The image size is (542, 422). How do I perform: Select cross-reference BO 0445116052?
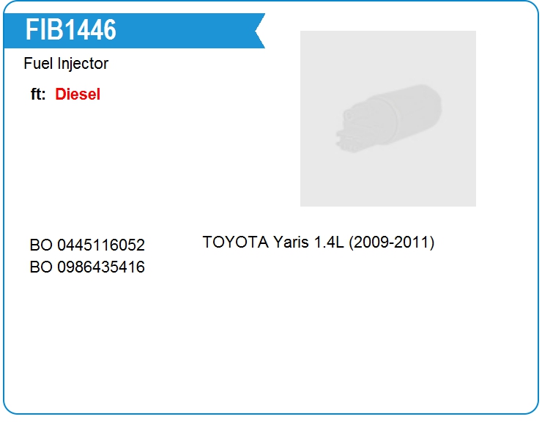click(87, 245)
